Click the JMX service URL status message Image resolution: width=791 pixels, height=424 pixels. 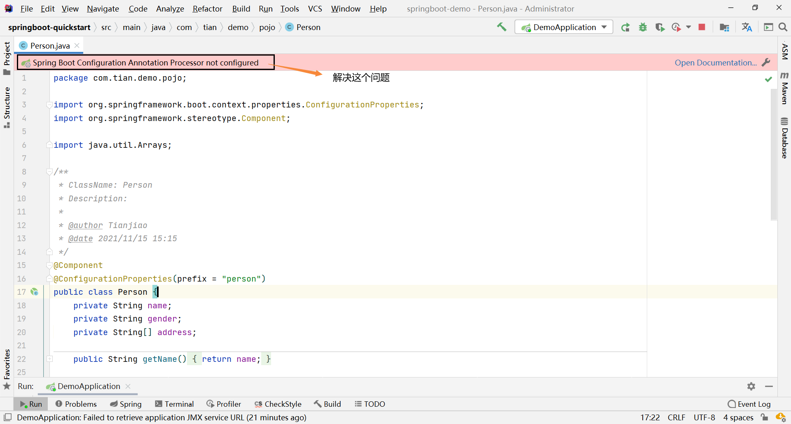161,417
